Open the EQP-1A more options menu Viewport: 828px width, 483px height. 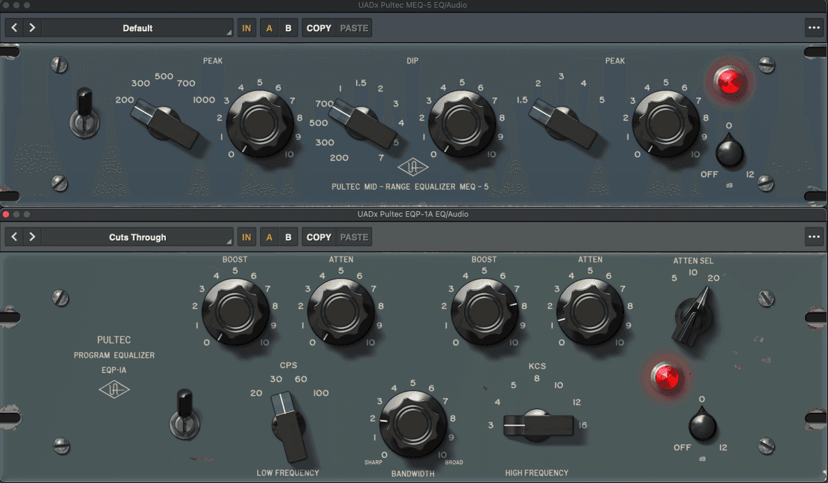pos(814,237)
